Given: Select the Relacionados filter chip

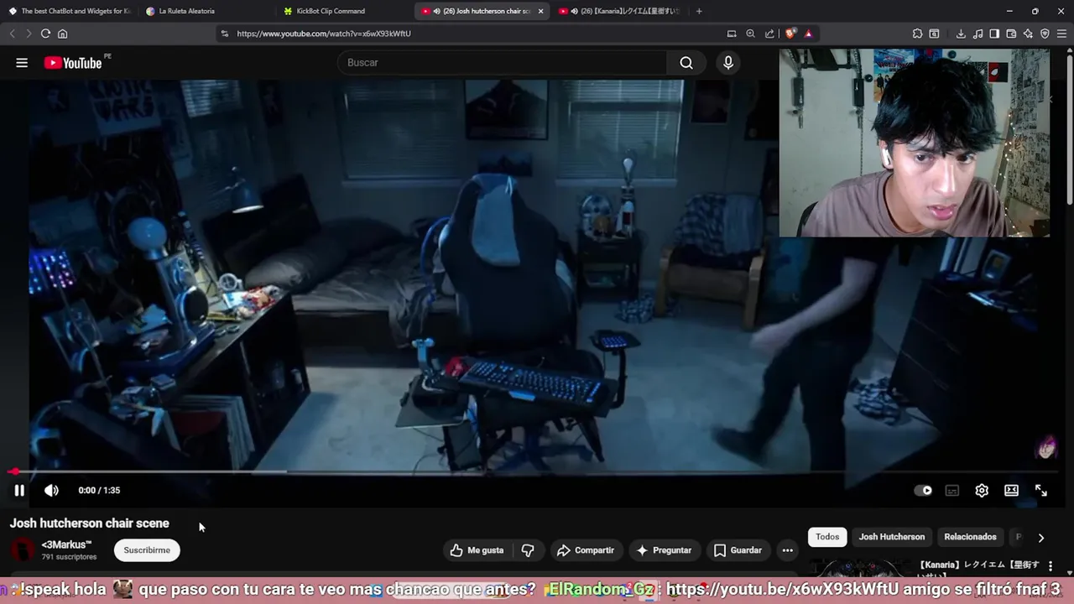Looking at the screenshot, I should (x=970, y=537).
